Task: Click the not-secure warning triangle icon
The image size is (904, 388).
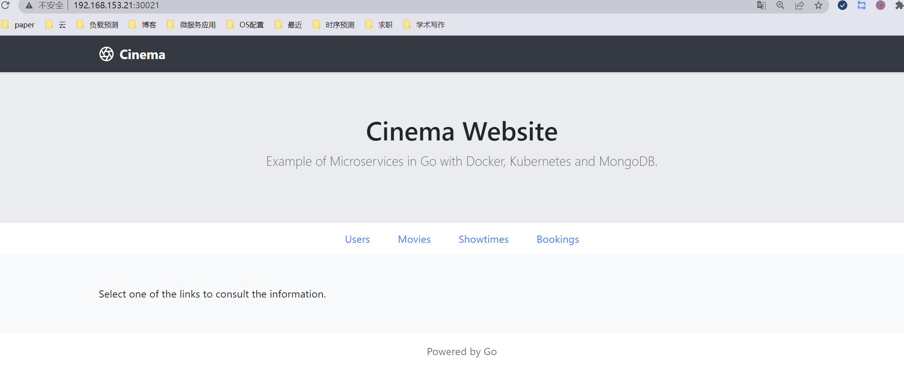Action: (x=29, y=6)
